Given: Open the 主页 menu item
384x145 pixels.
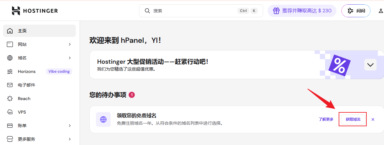Looking at the screenshot, I should tap(39, 31).
